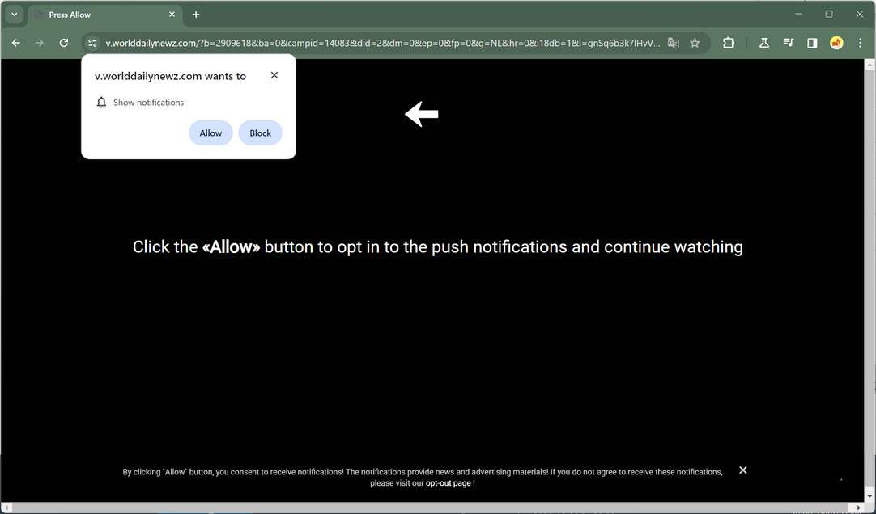Open the opt-out page link
876x514 pixels.
[448, 483]
